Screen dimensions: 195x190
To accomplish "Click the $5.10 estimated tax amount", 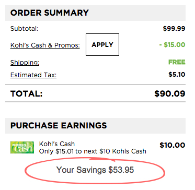I will click(177, 75).
